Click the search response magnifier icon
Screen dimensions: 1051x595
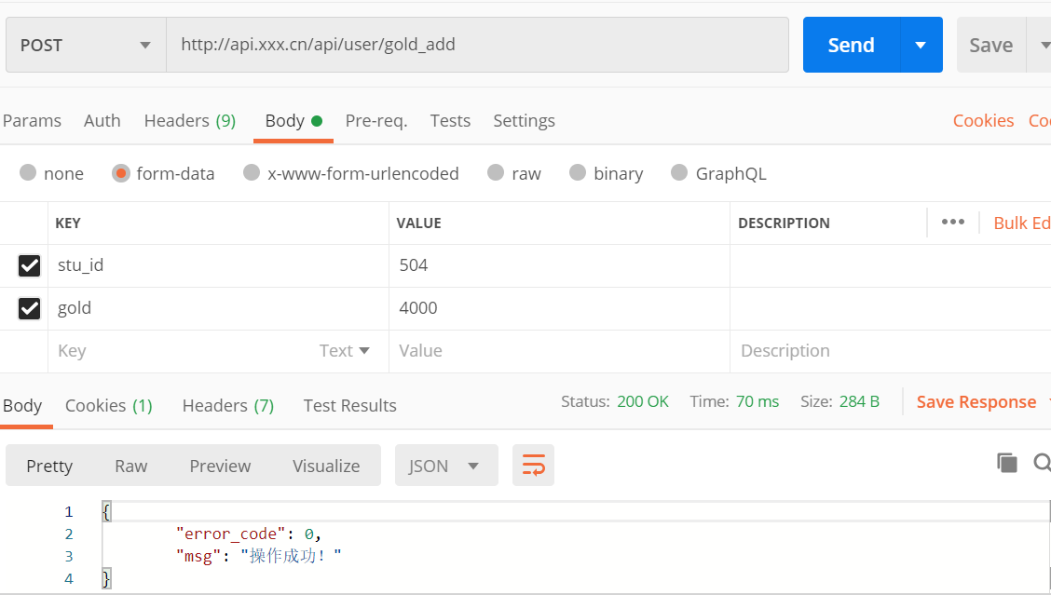[1043, 463]
